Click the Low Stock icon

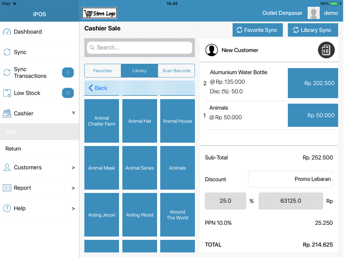[7, 93]
